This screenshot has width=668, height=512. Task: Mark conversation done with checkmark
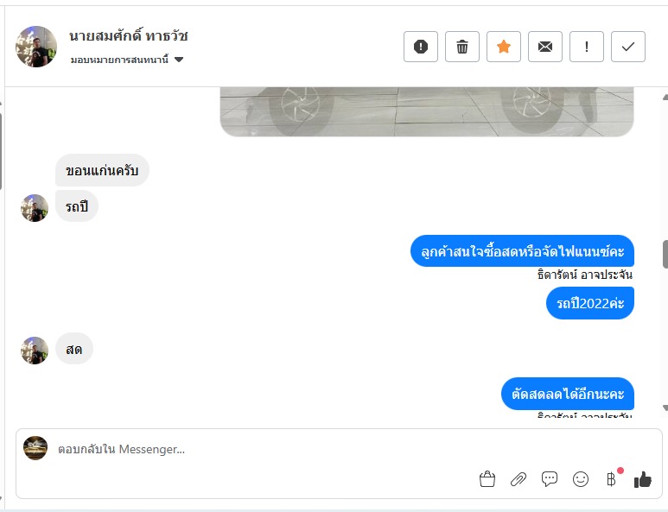pos(628,47)
